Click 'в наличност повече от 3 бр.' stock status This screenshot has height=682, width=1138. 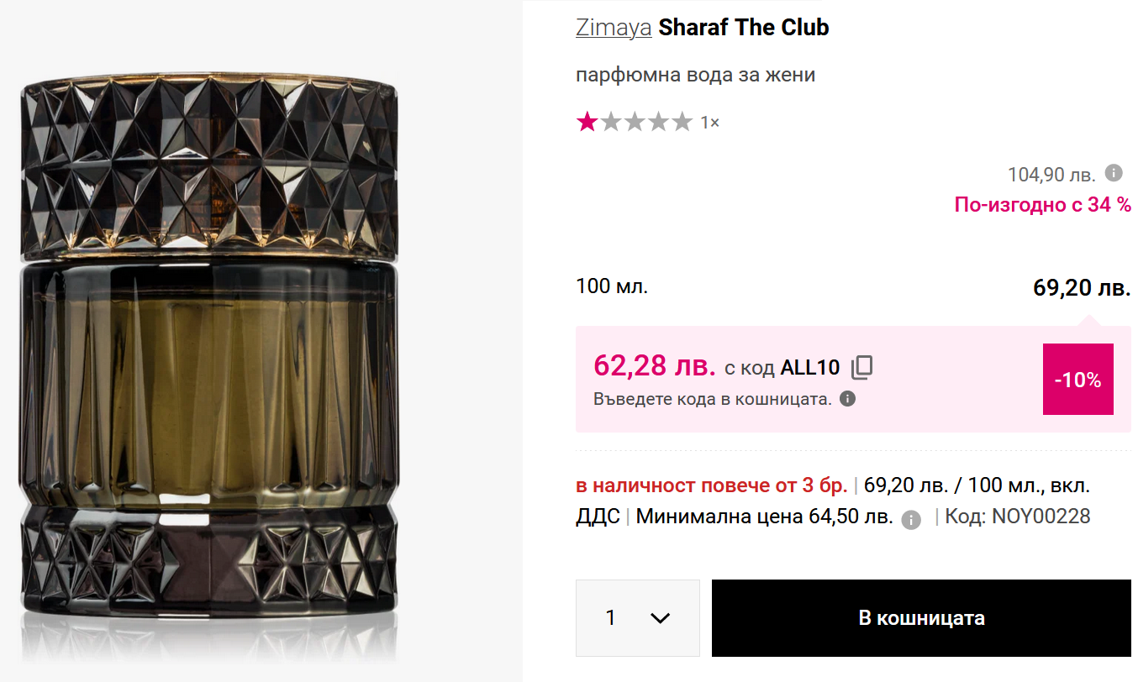click(711, 485)
